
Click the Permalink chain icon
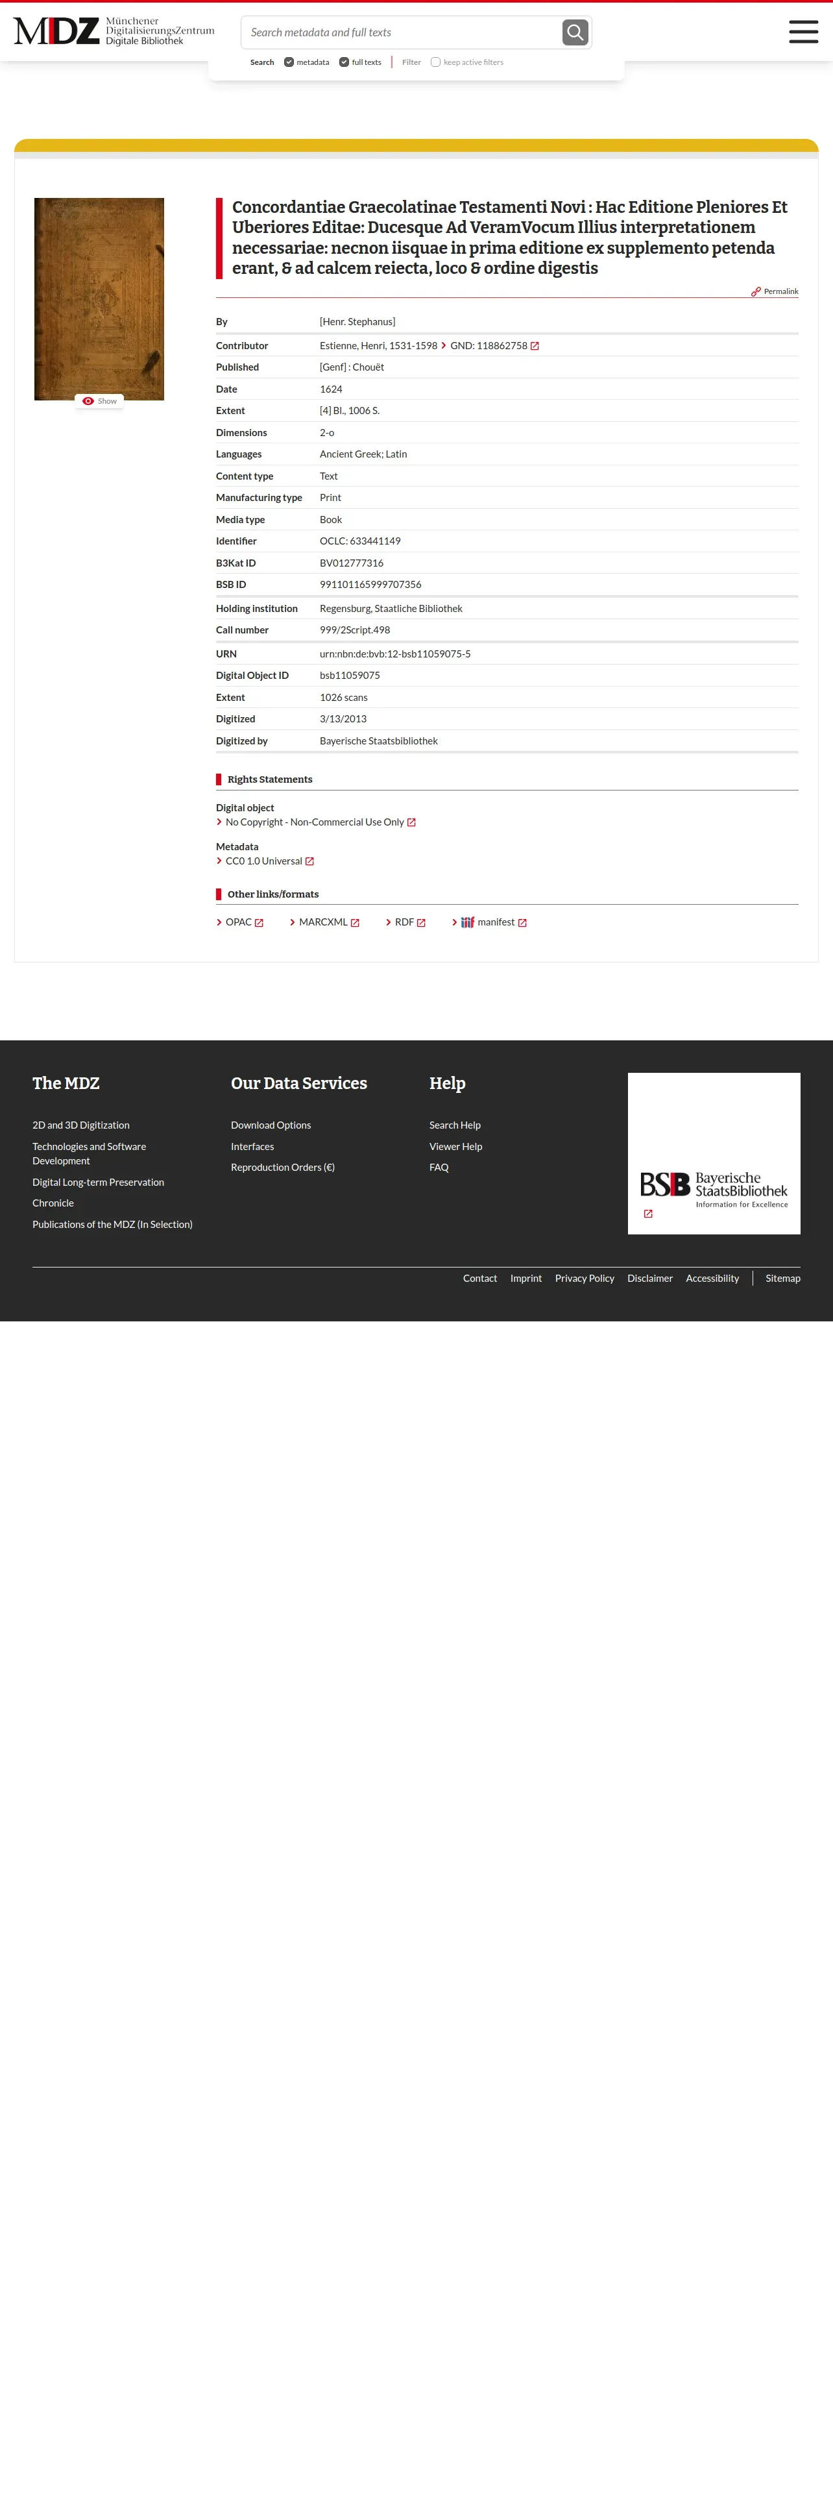[756, 291]
